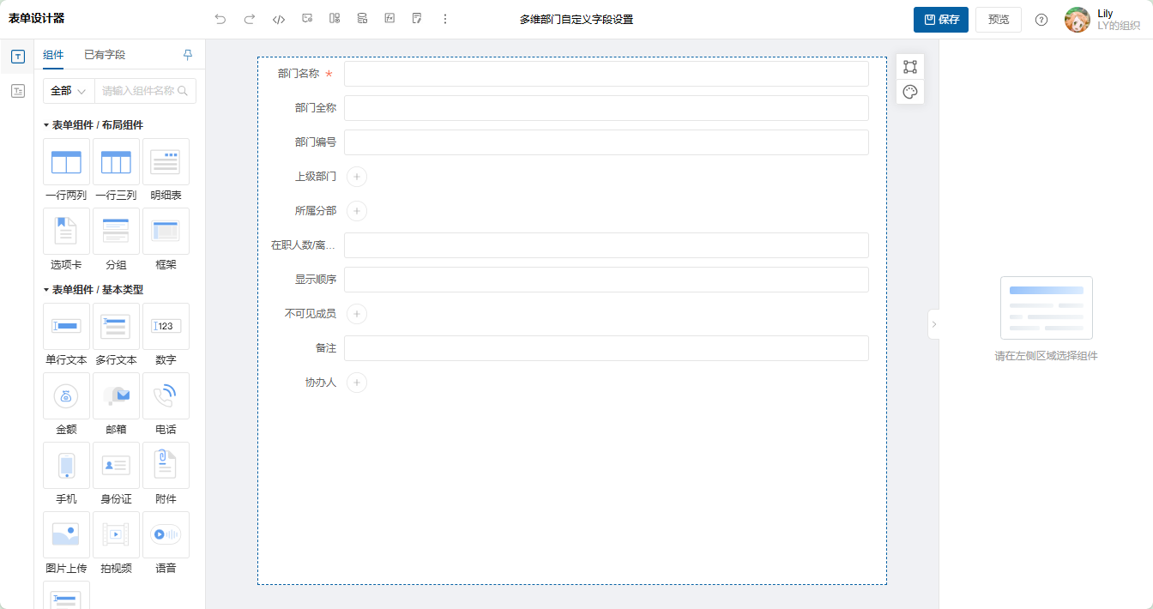This screenshot has height=609, width=1153.
Task: Add 不可见成员 with plus button
Action: point(357,314)
